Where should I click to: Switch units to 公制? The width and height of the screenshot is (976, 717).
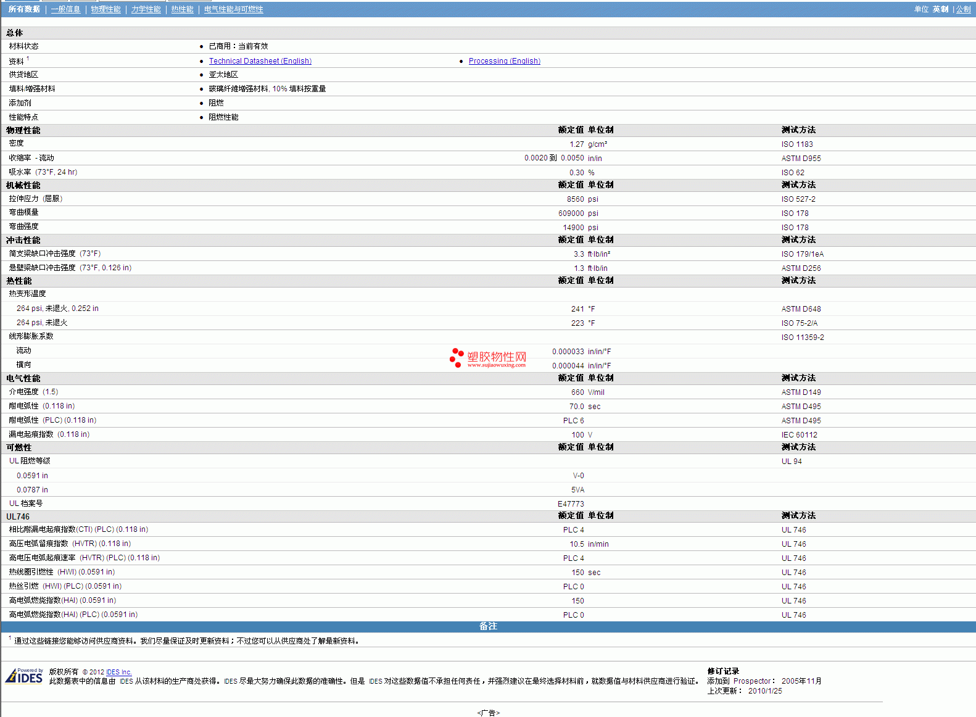[x=963, y=9]
